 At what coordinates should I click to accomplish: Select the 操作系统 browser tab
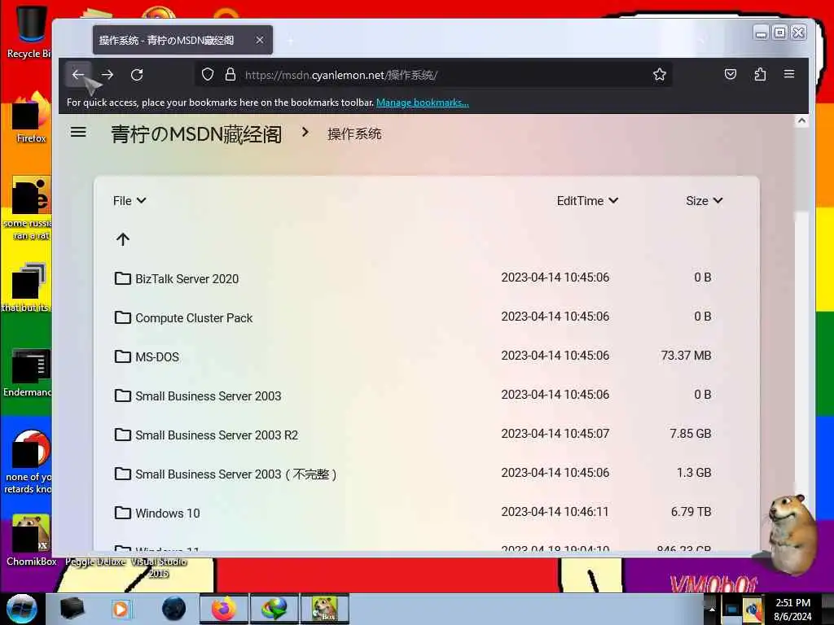182,40
